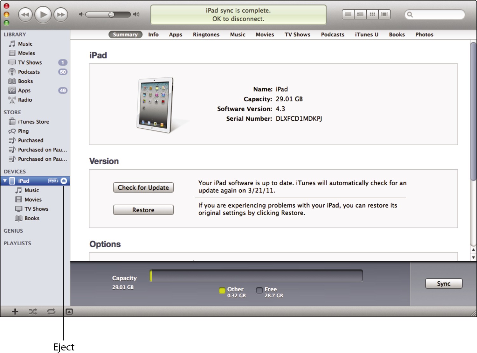
Task: Switch to grid view
Action: tap(372, 14)
